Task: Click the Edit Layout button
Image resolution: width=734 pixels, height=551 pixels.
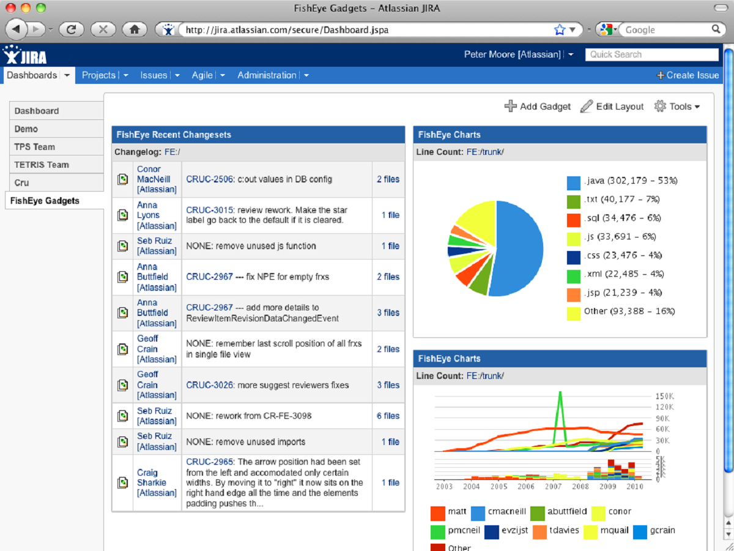Action: coord(612,107)
